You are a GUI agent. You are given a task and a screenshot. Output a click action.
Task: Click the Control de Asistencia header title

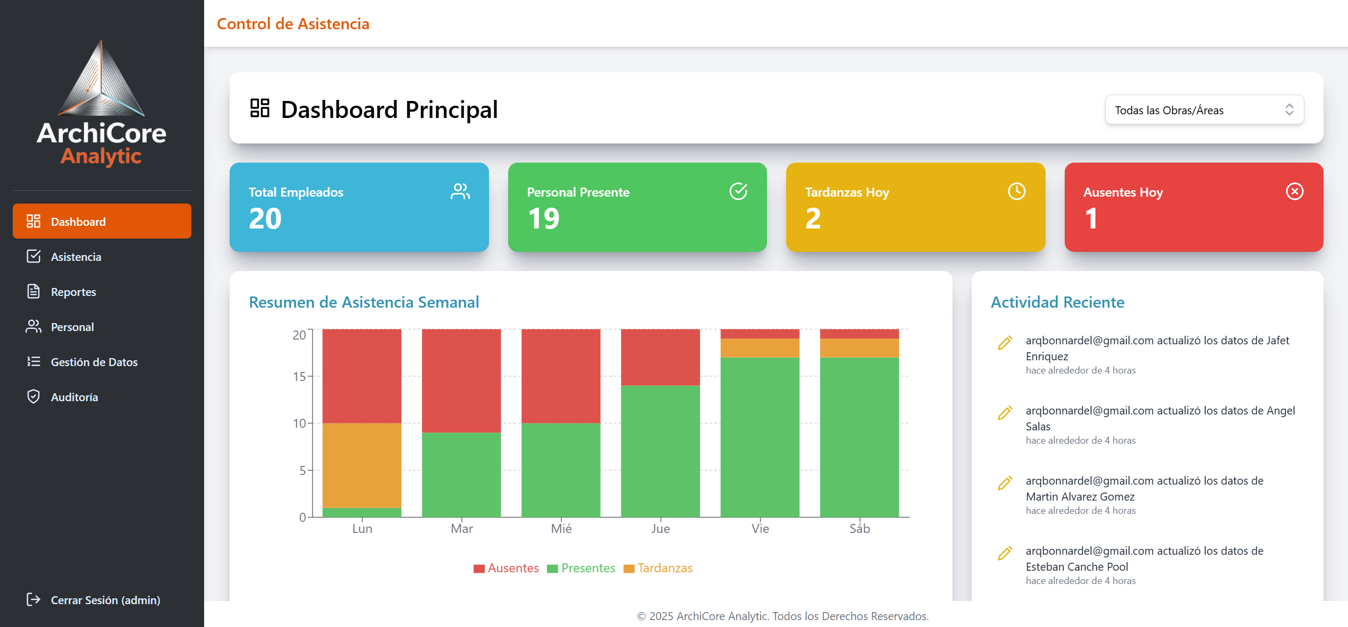click(293, 24)
